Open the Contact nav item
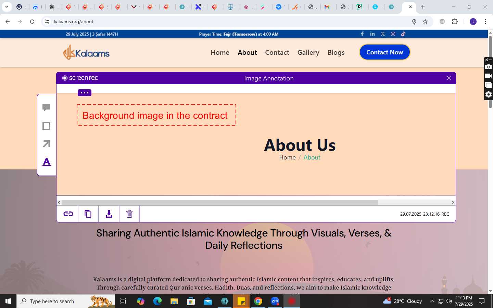The width and height of the screenshot is (493, 308). [277, 52]
